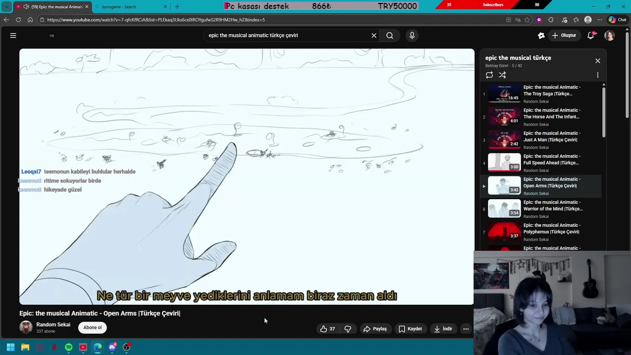Select Leoqxi7 chat message overlay
The image size is (631, 355).
click(x=78, y=172)
